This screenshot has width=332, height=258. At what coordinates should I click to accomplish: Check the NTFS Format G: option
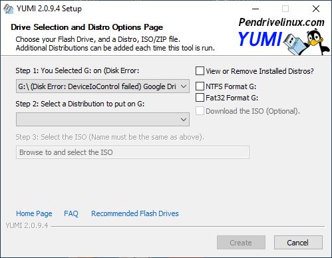pyautogui.click(x=200, y=86)
